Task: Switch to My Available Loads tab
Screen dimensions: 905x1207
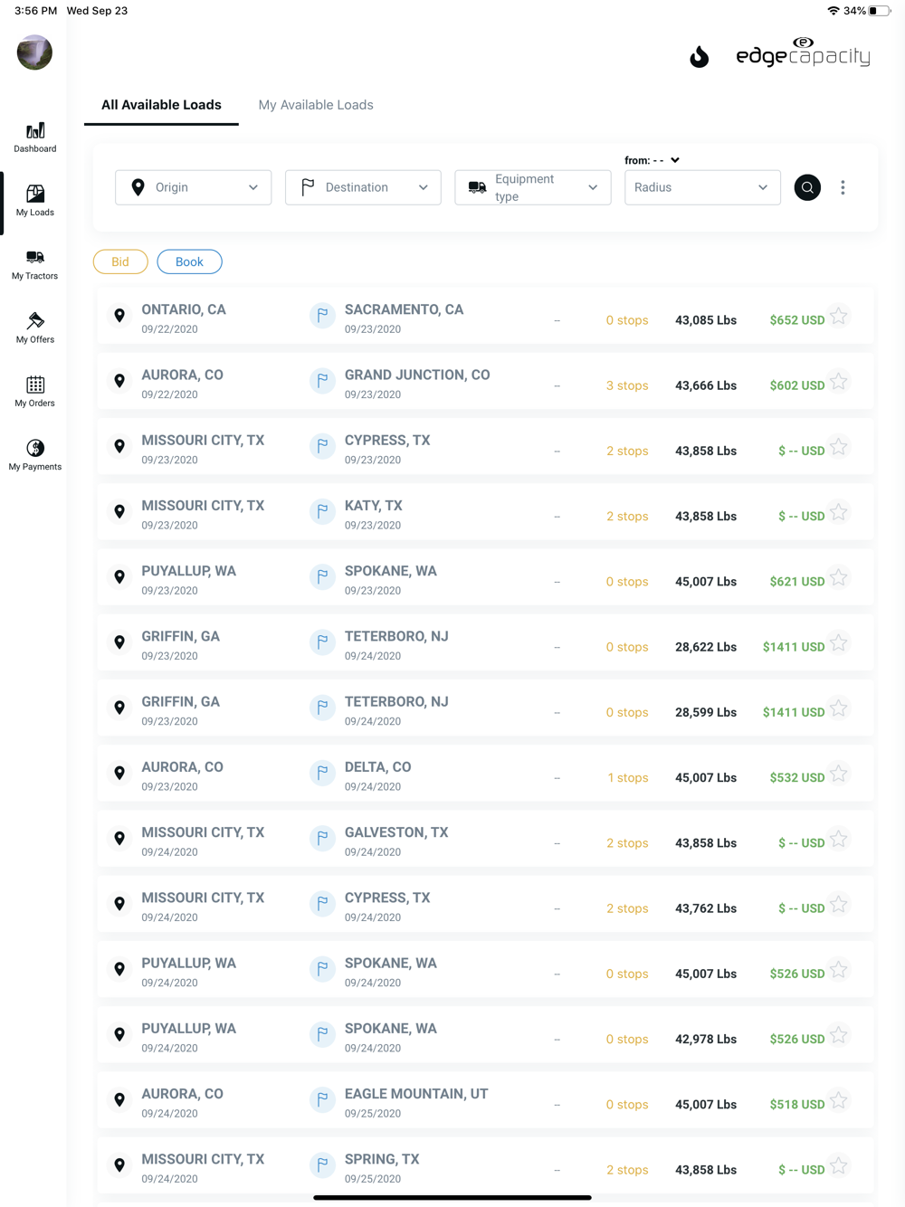Action: pos(316,105)
